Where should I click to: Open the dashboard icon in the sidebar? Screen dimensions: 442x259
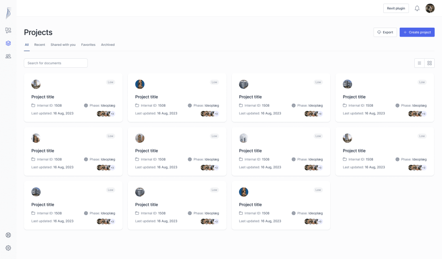(x=8, y=30)
